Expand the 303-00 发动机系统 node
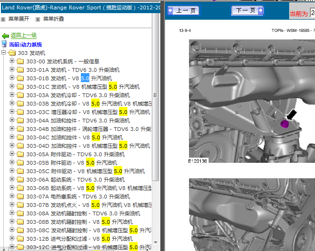This screenshot has width=315, height=251. [x=12, y=61]
